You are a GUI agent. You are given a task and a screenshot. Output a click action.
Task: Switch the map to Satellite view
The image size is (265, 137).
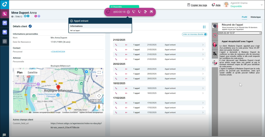pyautogui.click(x=33, y=72)
